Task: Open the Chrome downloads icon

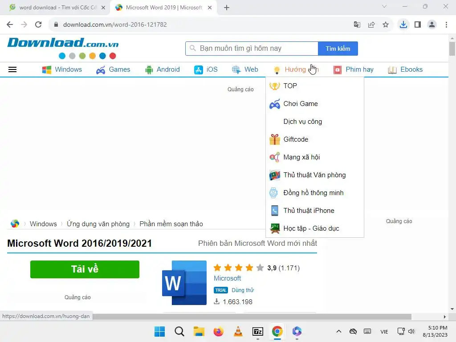Action: click(x=403, y=24)
